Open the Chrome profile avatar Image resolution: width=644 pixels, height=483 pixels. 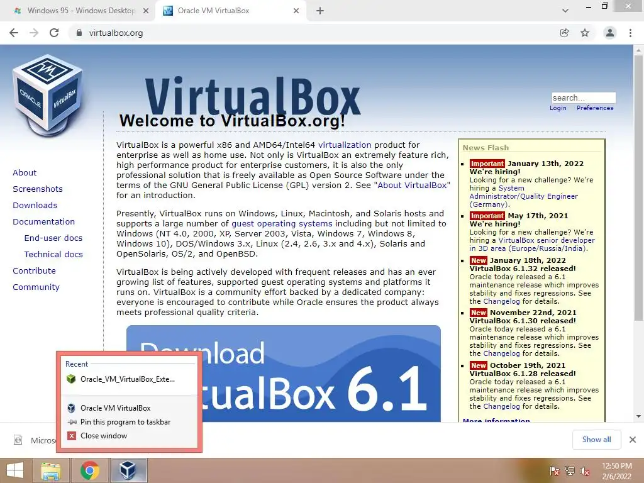pyautogui.click(x=610, y=33)
